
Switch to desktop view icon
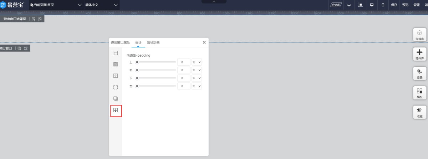(x=372, y=5)
